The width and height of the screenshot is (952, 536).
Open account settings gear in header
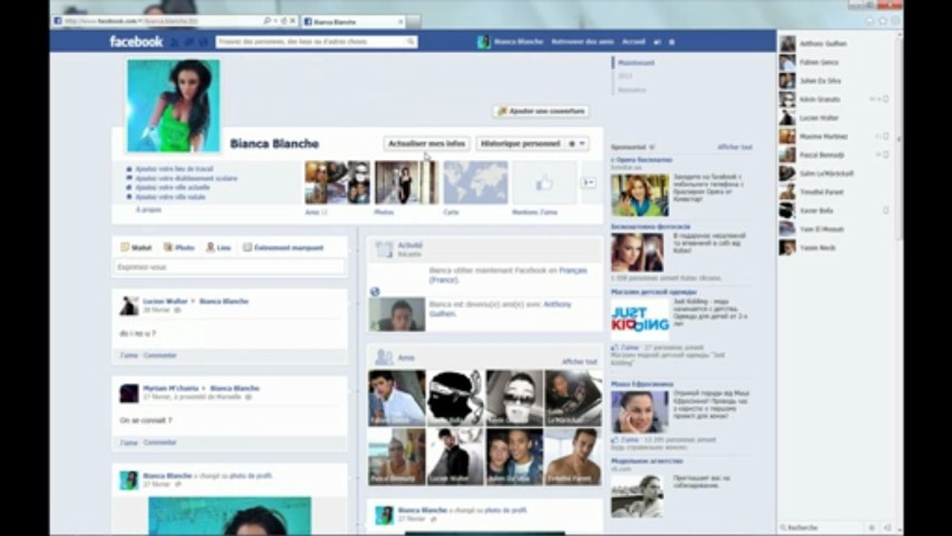coord(672,42)
